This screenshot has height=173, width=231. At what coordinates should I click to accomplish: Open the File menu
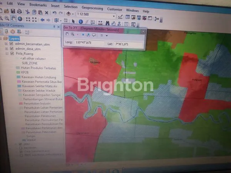(x=1, y=3)
